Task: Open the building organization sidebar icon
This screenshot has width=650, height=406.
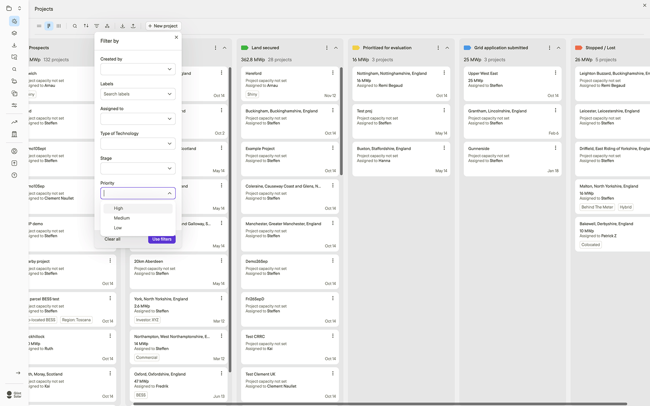Action: pyautogui.click(x=14, y=134)
